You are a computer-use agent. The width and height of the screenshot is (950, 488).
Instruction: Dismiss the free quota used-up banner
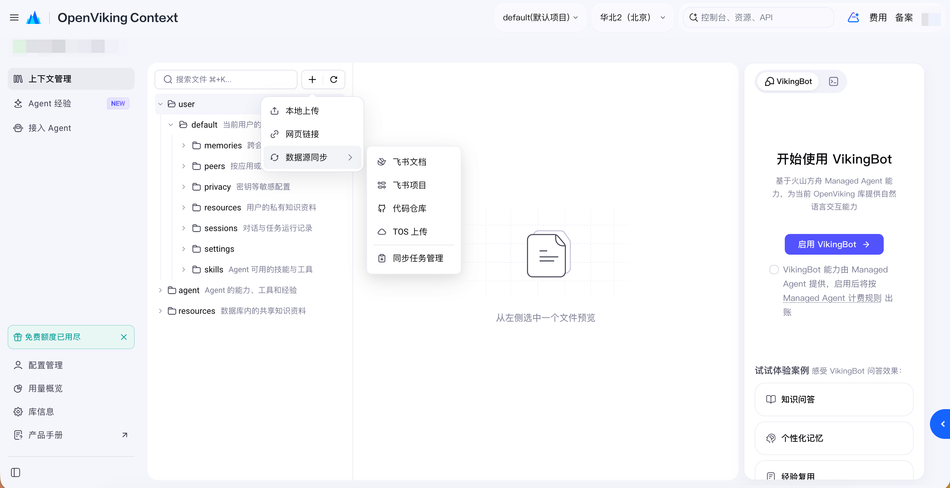pos(124,337)
